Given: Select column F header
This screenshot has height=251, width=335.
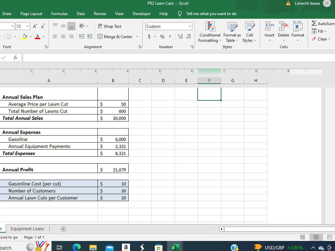Looking at the screenshot, I should click(x=209, y=80).
